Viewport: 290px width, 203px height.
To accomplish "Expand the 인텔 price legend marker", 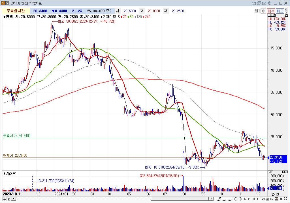I will click(4, 17).
